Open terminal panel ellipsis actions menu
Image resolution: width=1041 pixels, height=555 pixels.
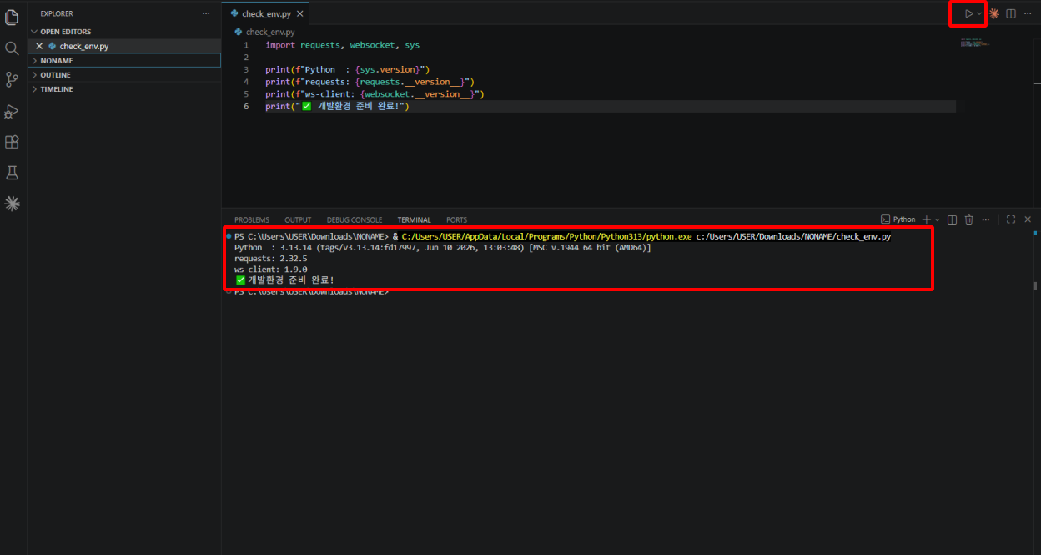(x=985, y=219)
